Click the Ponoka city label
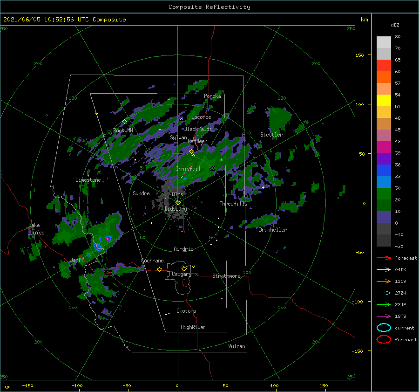The image size is (419, 392). click(x=212, y=96)
